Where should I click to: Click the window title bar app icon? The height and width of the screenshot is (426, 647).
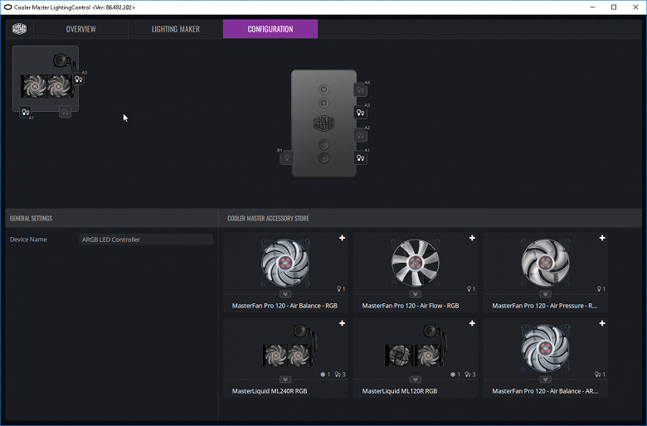coord(7,7)
